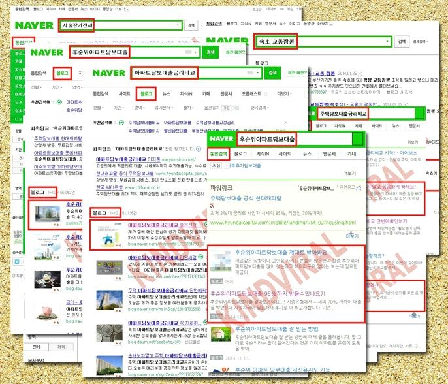Open 한국 씨티은행 power link
This screenshot has width=448, height=384.
tap(110, 187)
